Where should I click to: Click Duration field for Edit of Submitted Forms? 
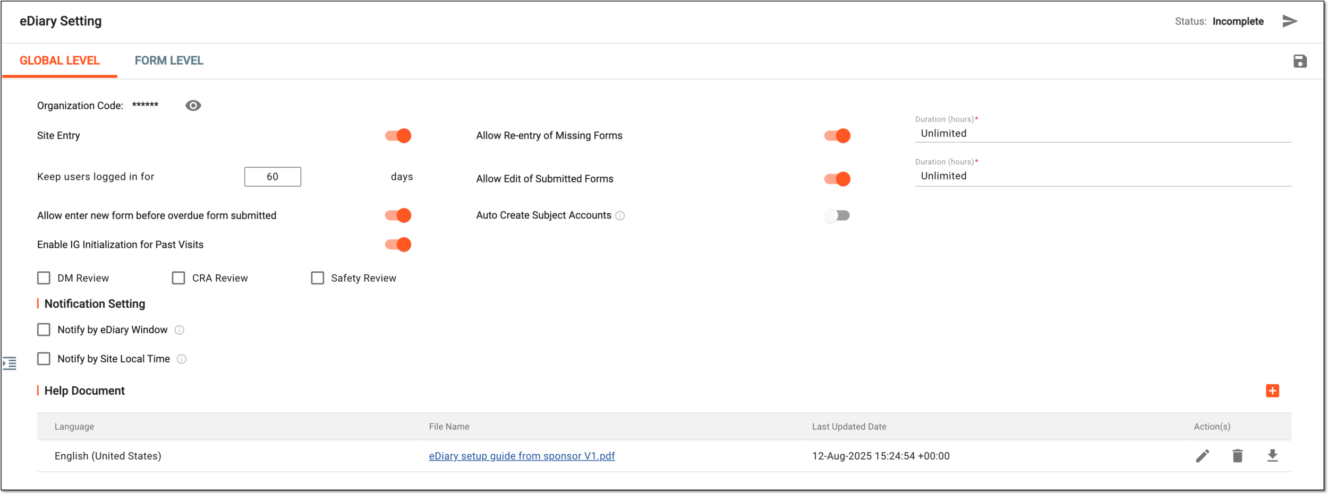click(x=1103, y=176)
